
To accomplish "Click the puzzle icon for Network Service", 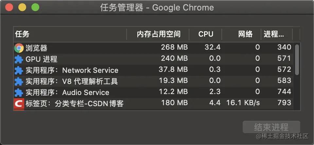I will coord(19,70).
